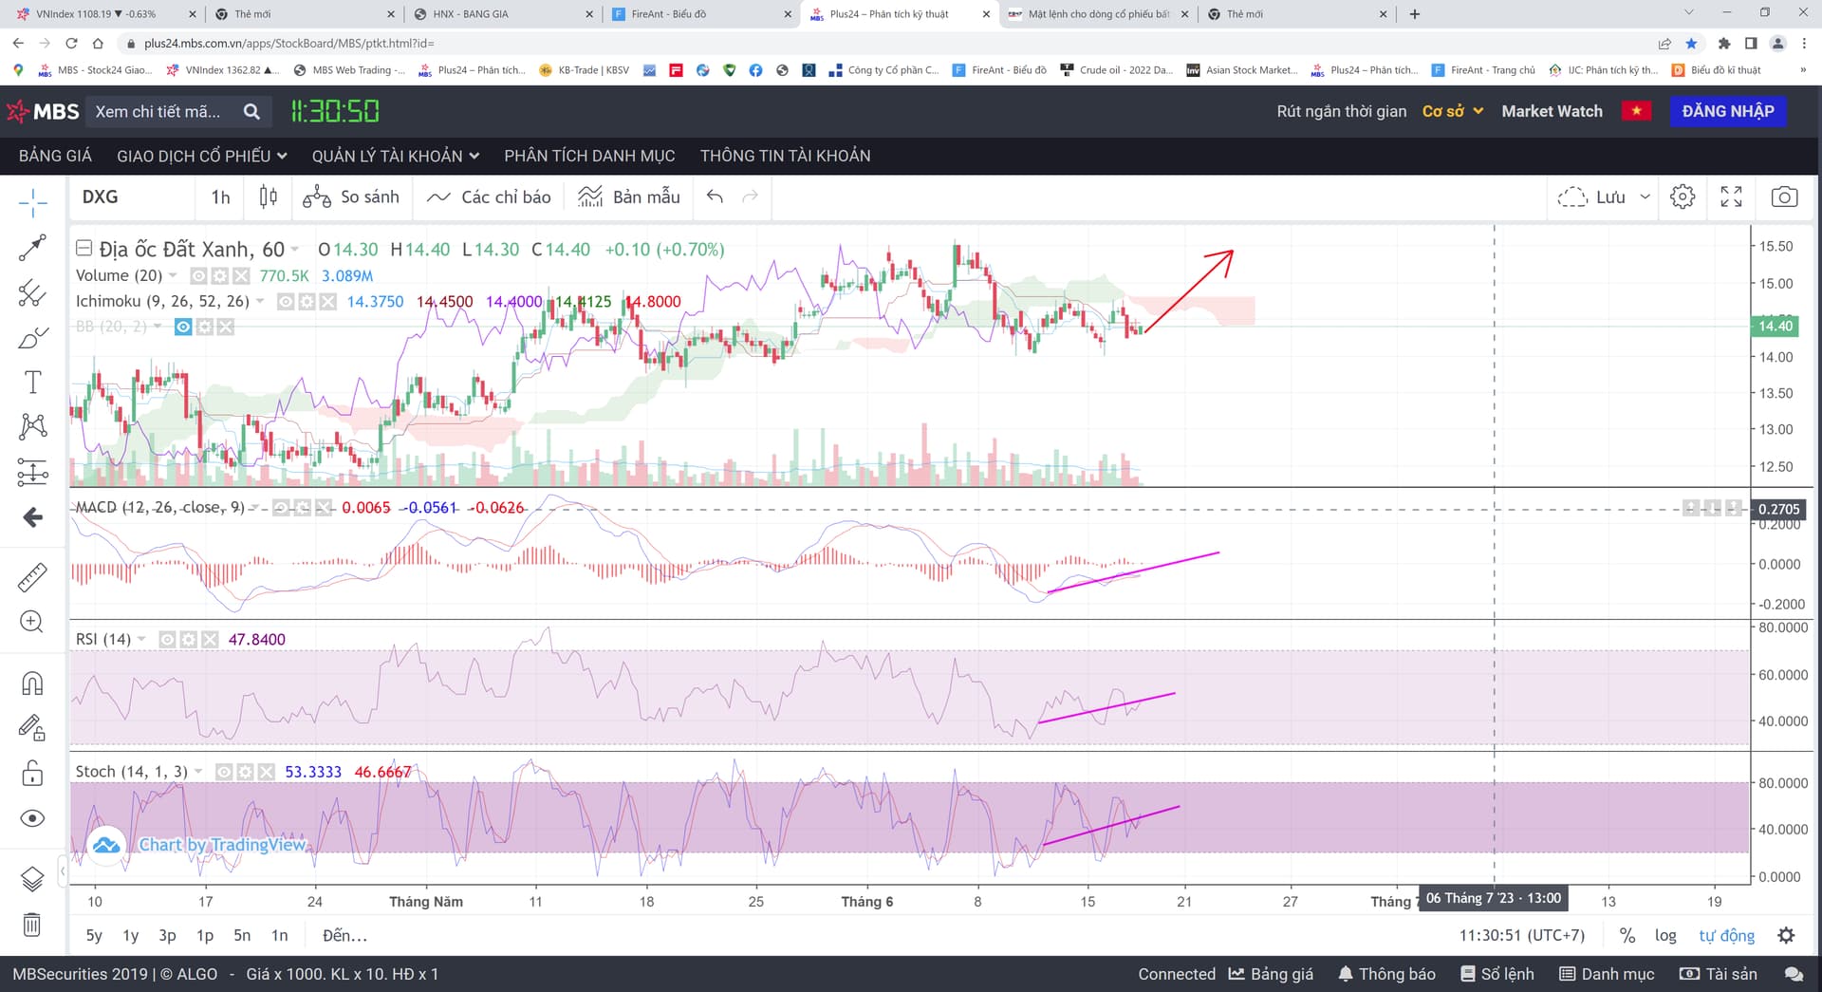Select the text annotation tool
The image size is (1822, 992).
tap(32, 383)
